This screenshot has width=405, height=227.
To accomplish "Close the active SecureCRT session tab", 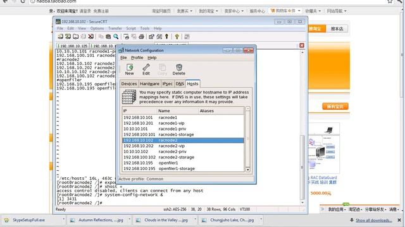I will pyautogui.click(x=302, y=45).
